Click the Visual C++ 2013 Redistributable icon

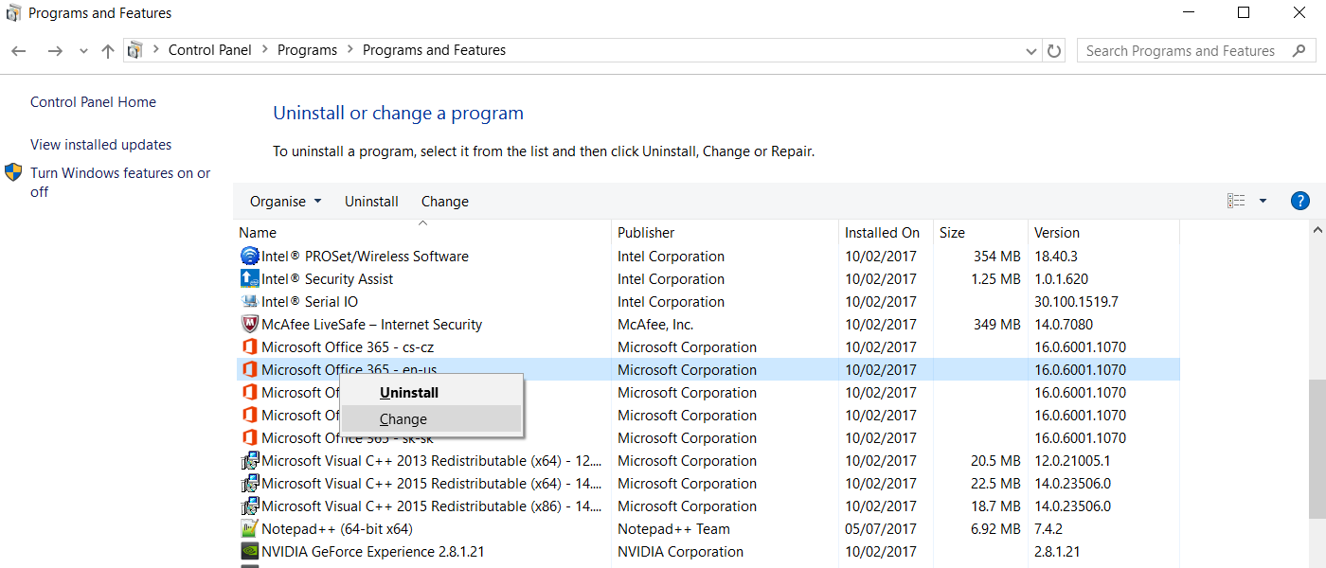point(250,461)
